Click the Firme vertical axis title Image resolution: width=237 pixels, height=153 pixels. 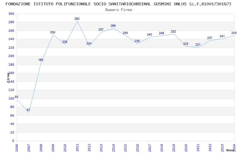pyautogui.click(x=8, y=78)
